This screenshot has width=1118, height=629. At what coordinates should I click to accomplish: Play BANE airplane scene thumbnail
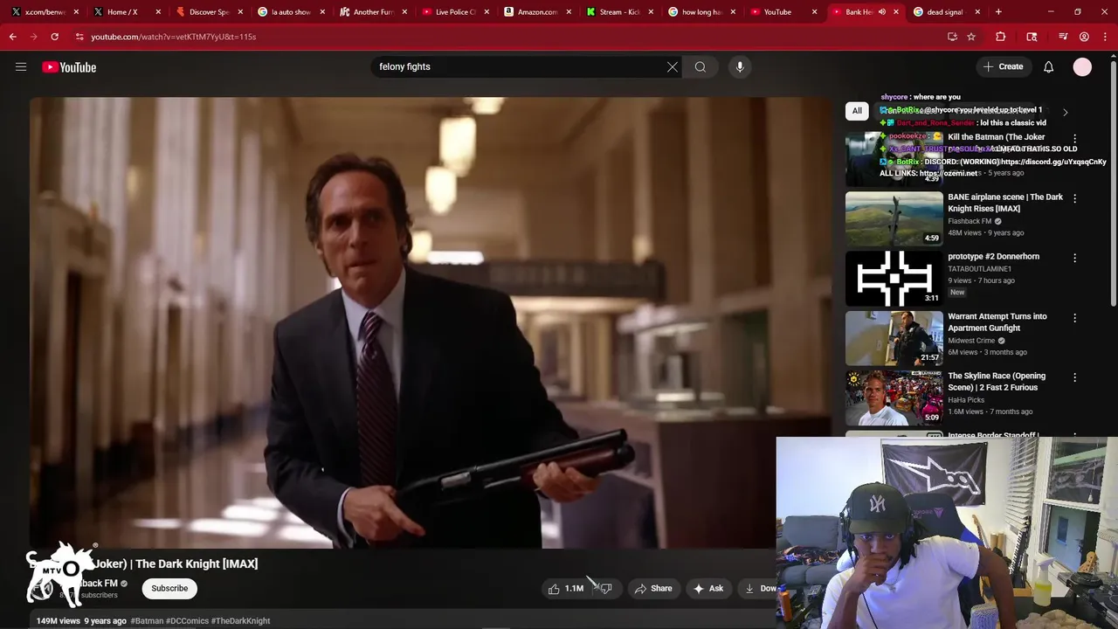click(x=894, y=219)
